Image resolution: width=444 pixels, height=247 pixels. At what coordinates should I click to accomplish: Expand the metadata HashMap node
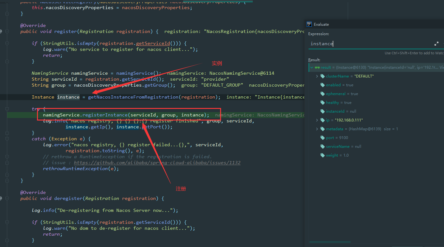tap(317, 129)
